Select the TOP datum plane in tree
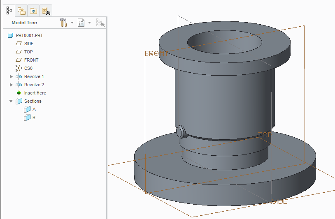Screen dimensions: 335x219 click(28, 52)
